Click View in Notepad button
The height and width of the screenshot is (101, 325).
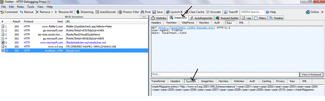[311, 74]
